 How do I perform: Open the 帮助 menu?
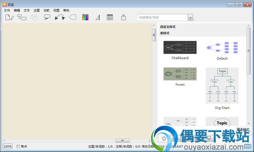pos(66,10)
